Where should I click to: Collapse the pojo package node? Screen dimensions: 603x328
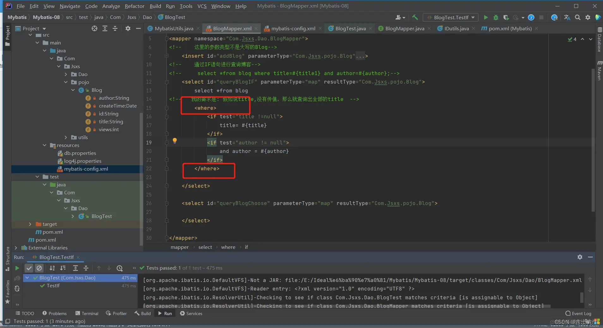(66, 82)
